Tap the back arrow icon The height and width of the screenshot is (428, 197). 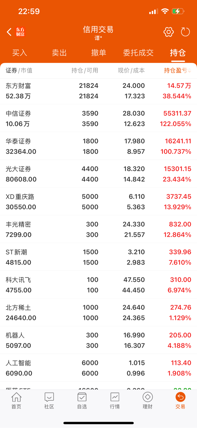9,32
